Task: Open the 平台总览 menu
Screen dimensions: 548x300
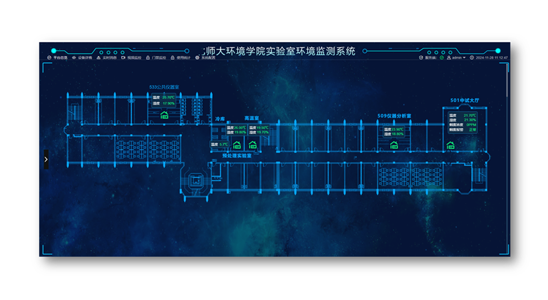Action: click(58, 58)
